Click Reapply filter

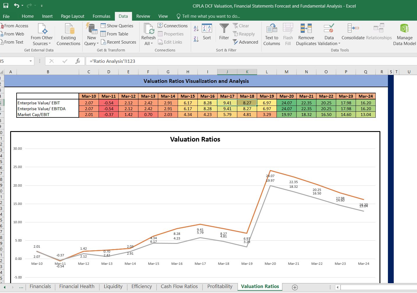coord(244,34)
